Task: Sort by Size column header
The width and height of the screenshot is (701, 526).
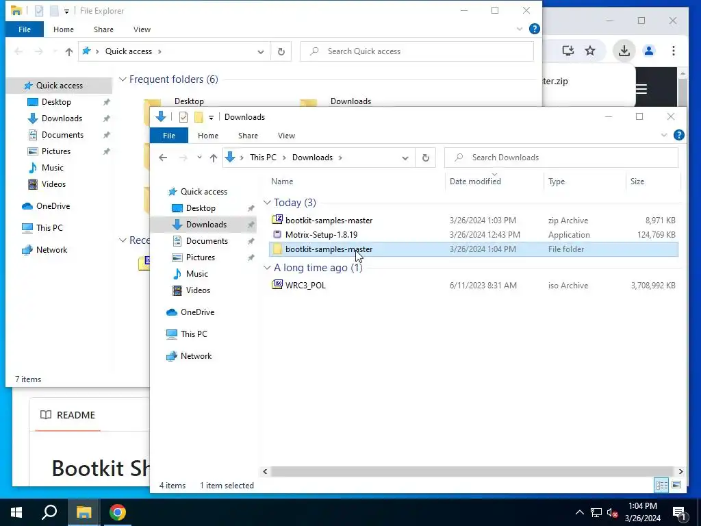Action: point(653,181)
